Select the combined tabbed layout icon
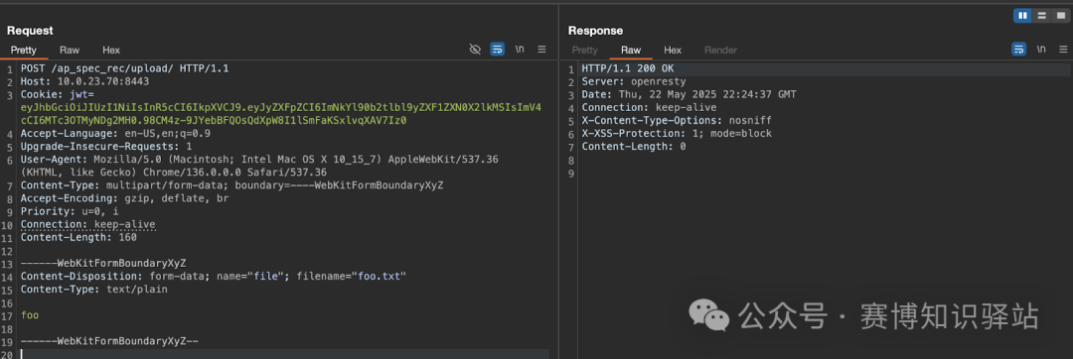The width and height of the screenshot is (1073, 359). pyautogui.click(x=1060, y=15)
